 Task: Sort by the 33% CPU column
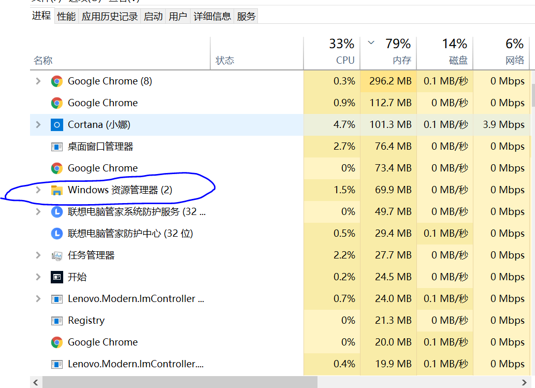pyautogui.click(x=331, y=53)
